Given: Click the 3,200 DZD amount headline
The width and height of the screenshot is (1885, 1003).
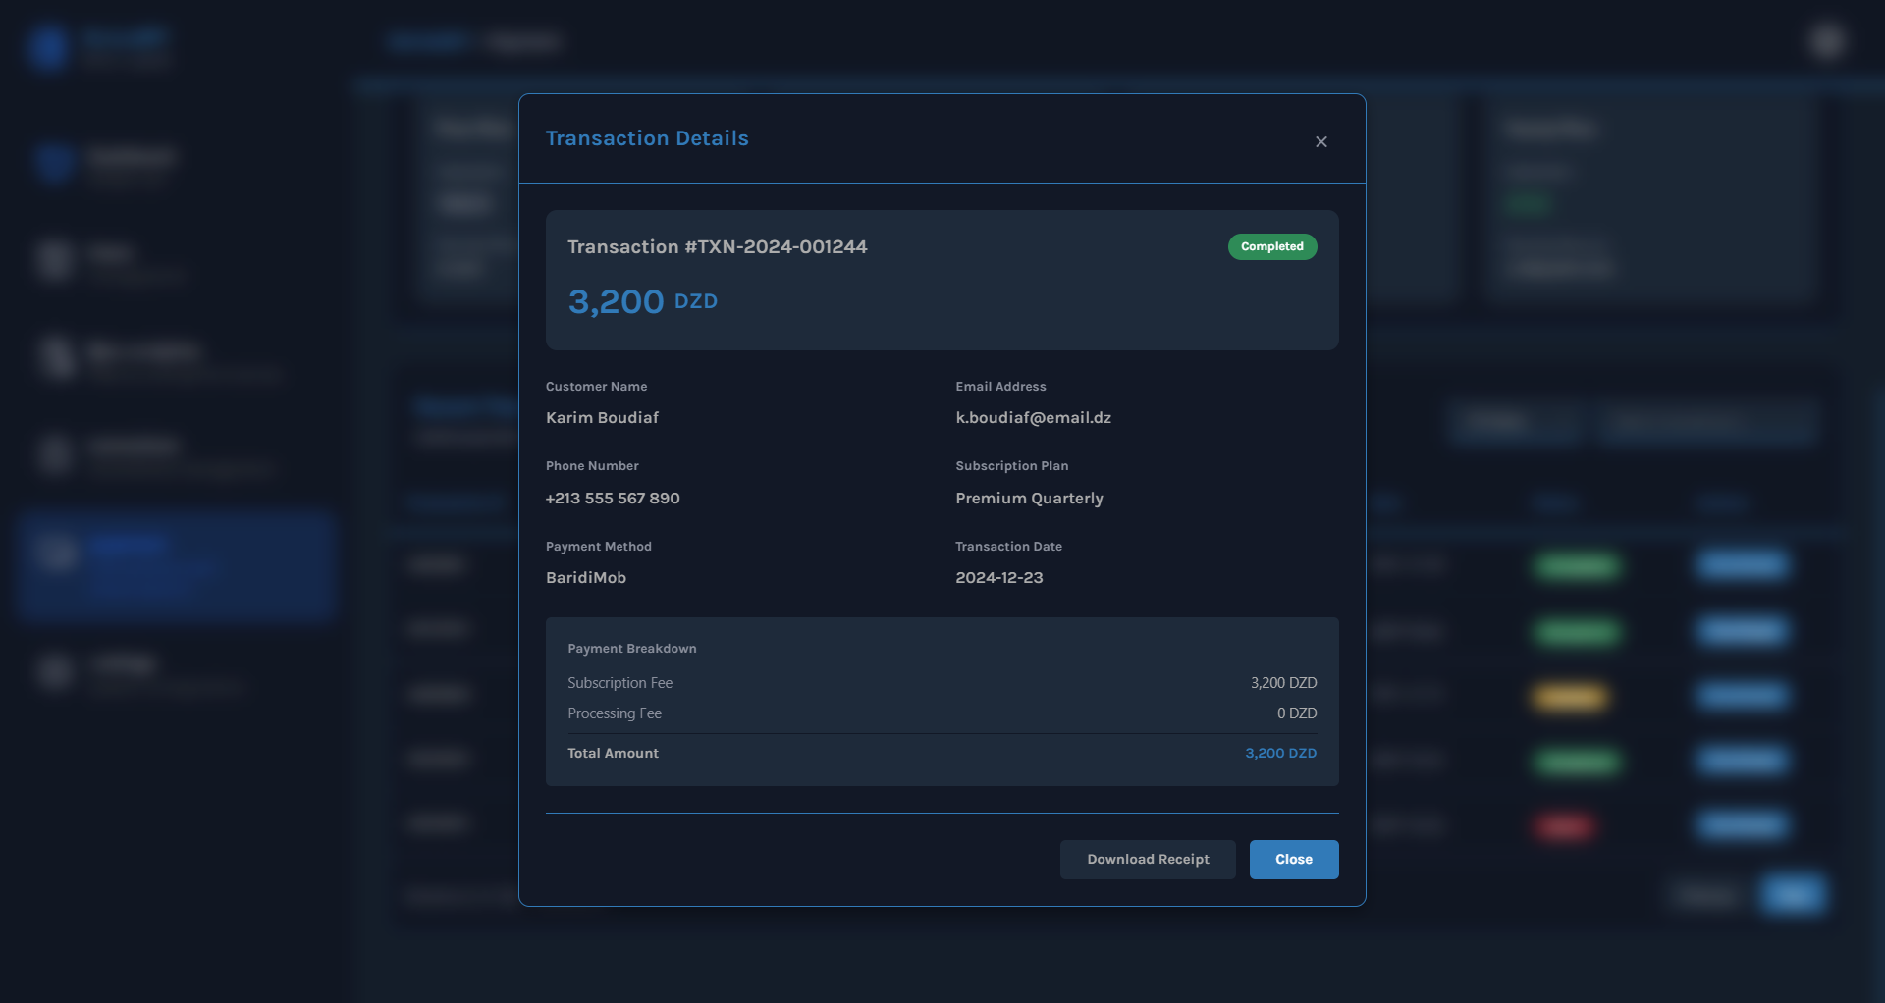Looking at the screenshot, I should coord(643,301).
